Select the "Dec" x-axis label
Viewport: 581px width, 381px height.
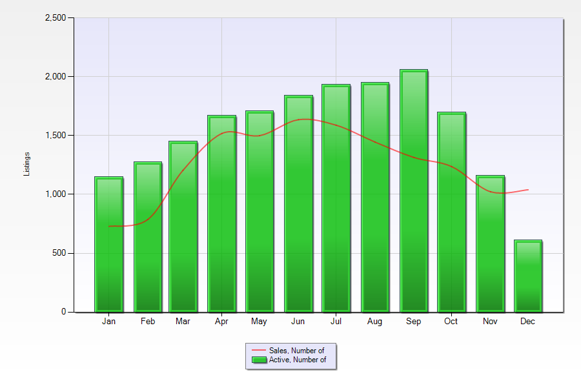coord(527,322)
